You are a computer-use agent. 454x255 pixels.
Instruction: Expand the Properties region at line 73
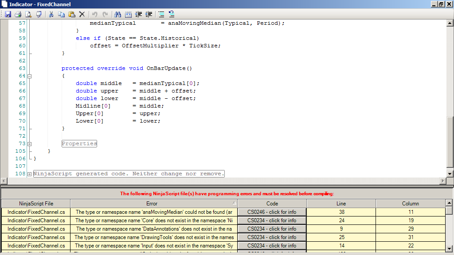pos(30,144)
